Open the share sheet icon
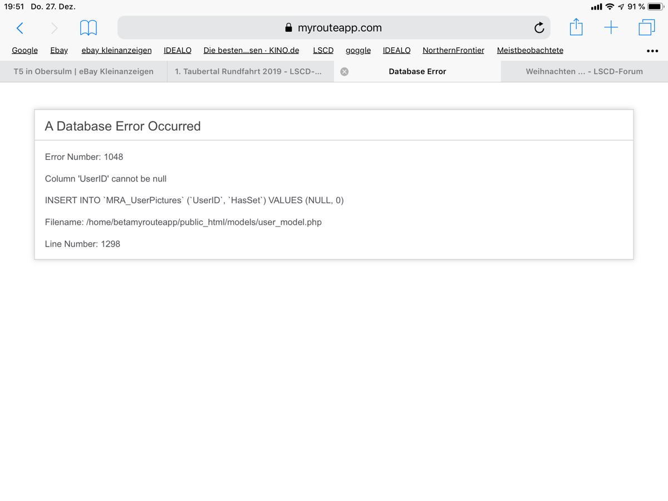 coord(576,27)
